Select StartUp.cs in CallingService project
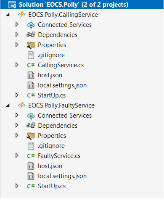164x200 pixels. pos(52,95)
